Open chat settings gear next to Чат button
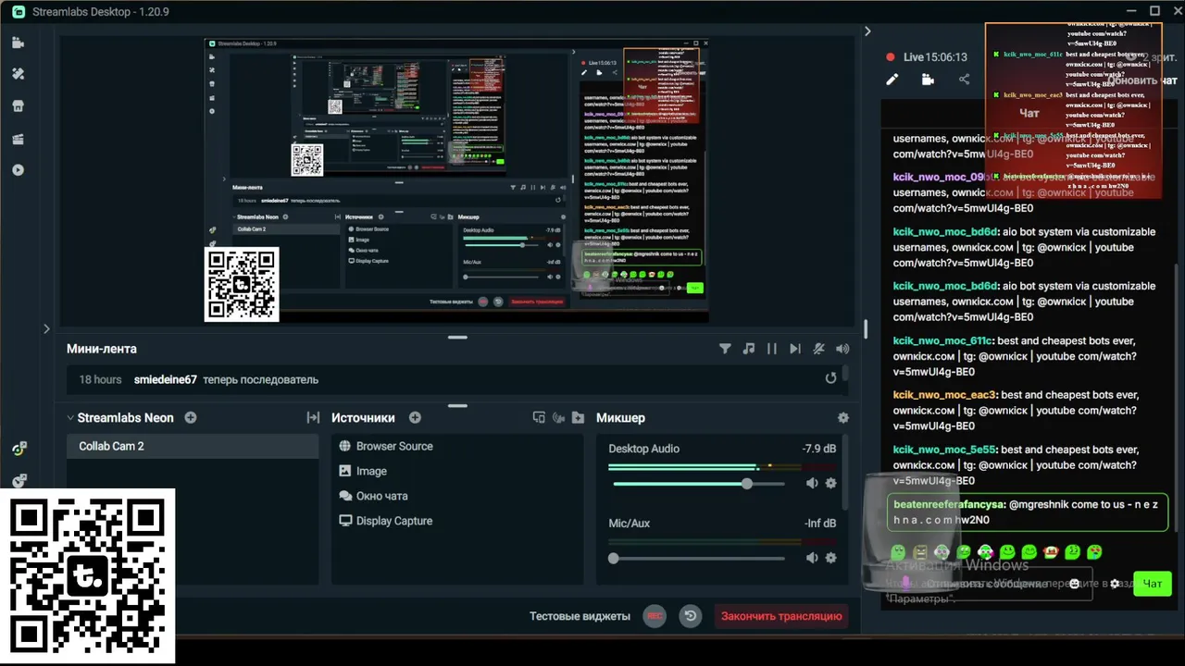The height and width of the screenshot is (666, 1185). (1115, 584)
